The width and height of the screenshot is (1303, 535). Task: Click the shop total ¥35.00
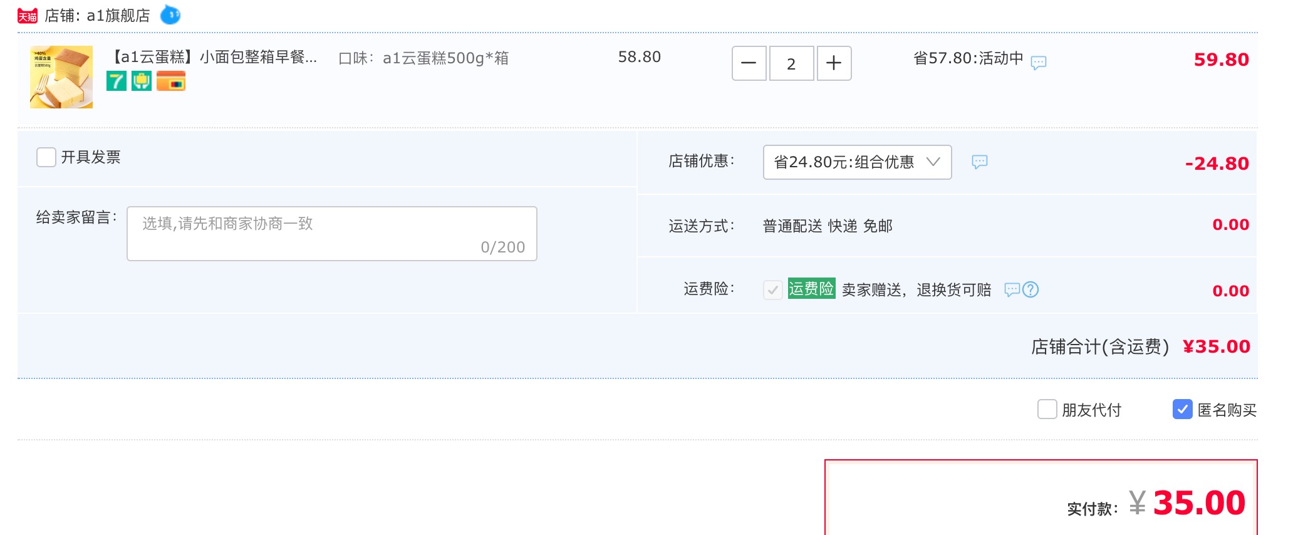point(1216,346)
